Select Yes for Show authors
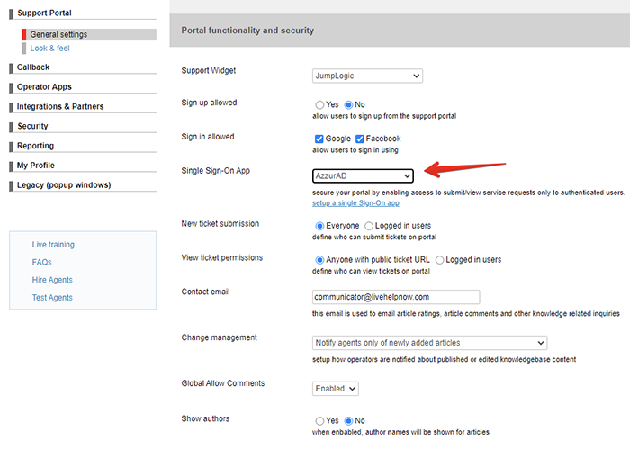Screen dimensions: 630x458 tap(320, 421)
